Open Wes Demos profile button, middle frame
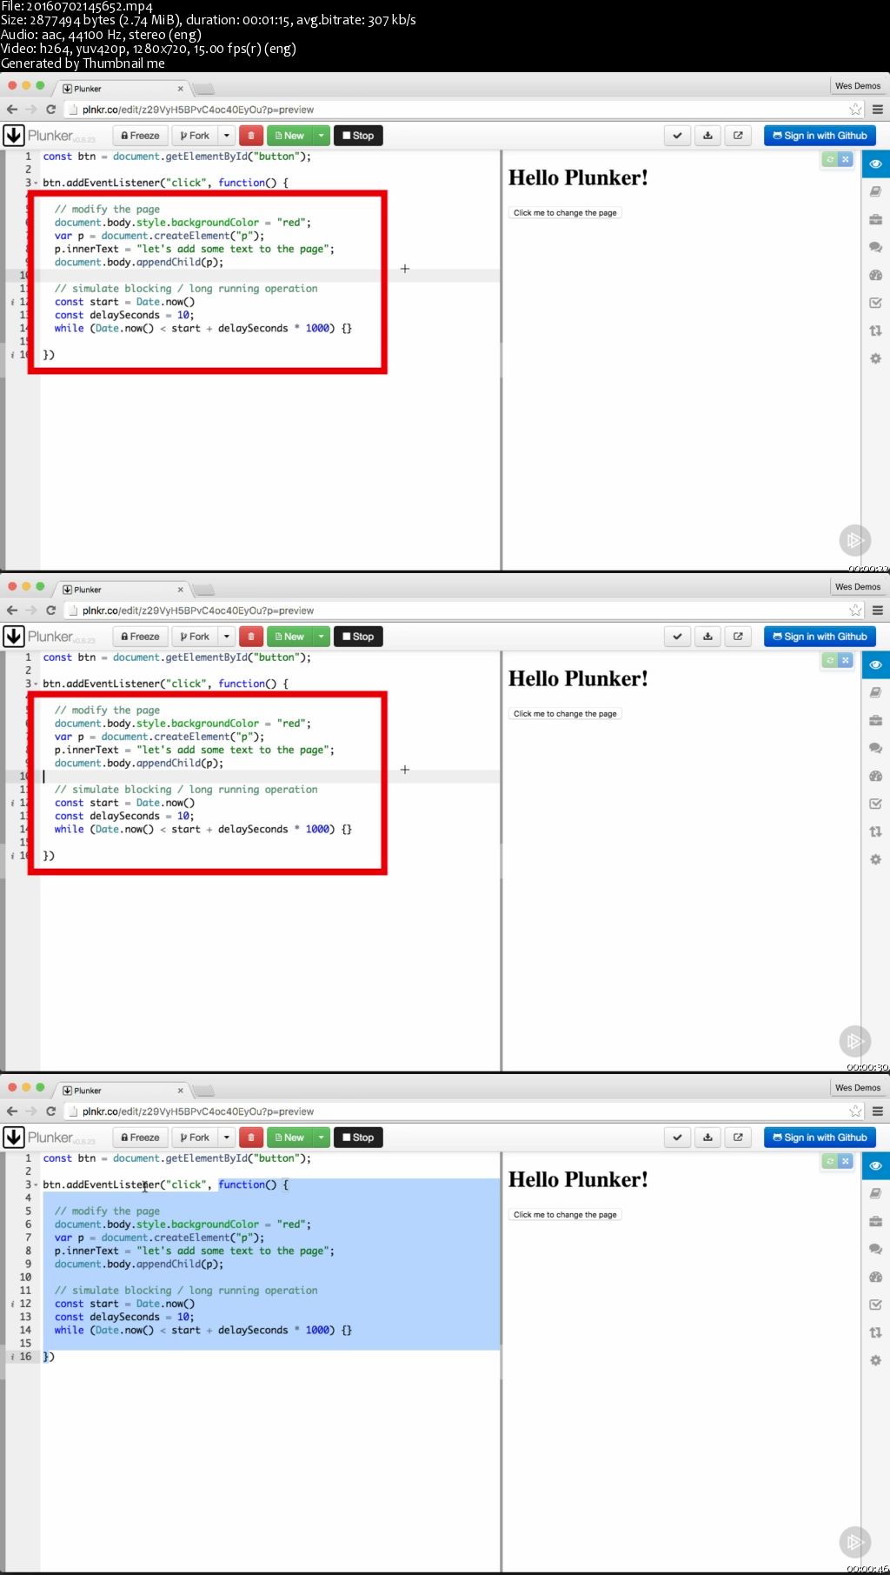The width and height of the screenshot is (890, 1575). coord(858,587)
